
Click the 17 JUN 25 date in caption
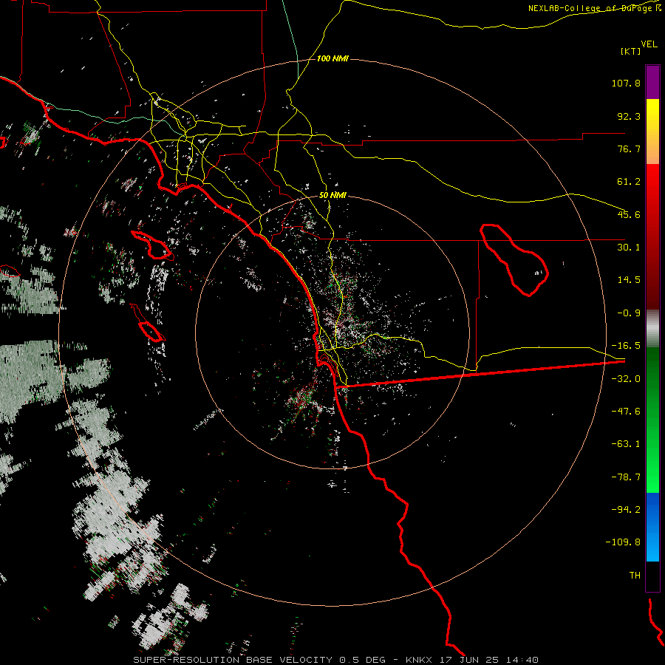pyautogui.click(x=468, y=660)
